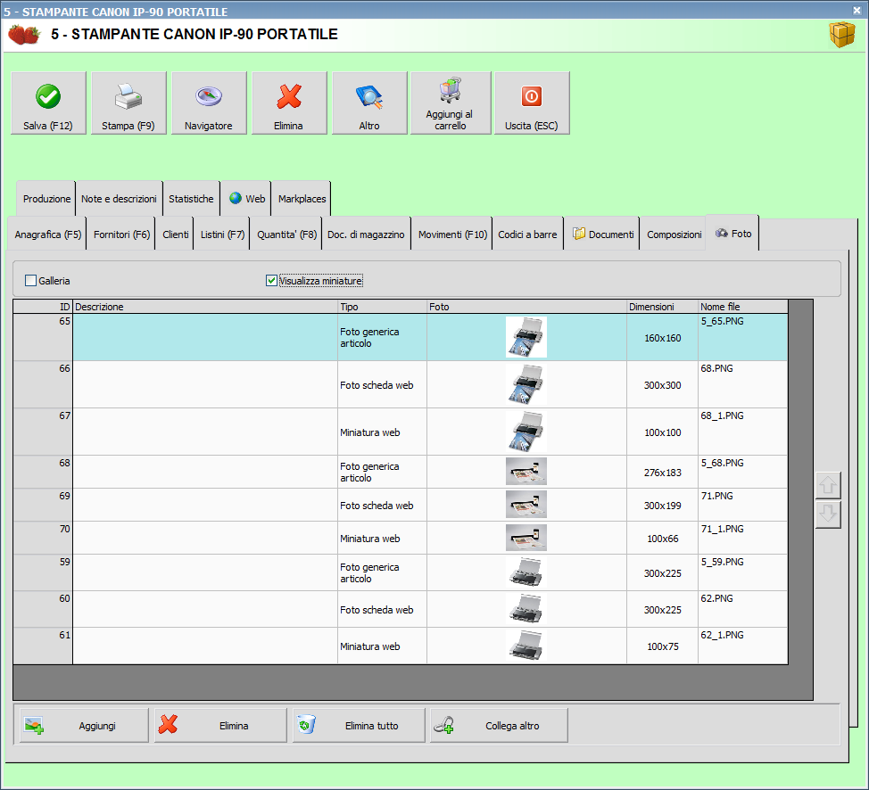Click the Dimensioni column header
Viewport: 869px width, 790px height.
(662, 307)
